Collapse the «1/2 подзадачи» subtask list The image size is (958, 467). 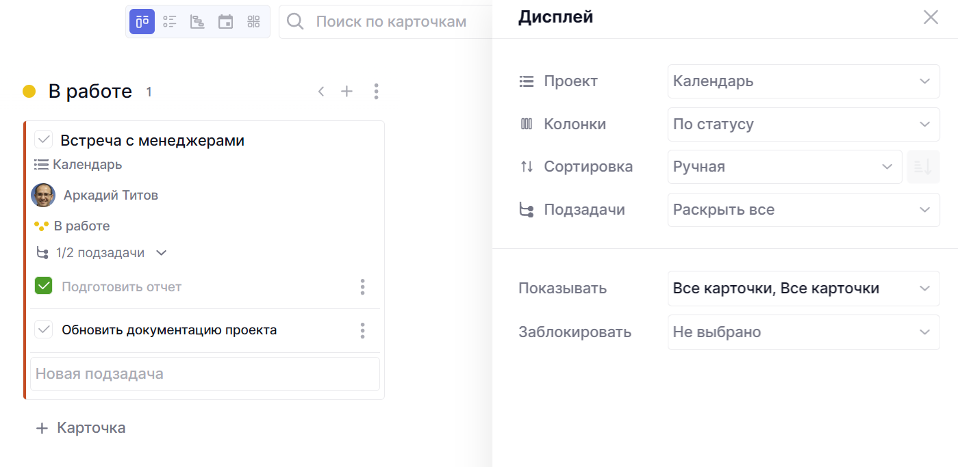coord(162,253)
